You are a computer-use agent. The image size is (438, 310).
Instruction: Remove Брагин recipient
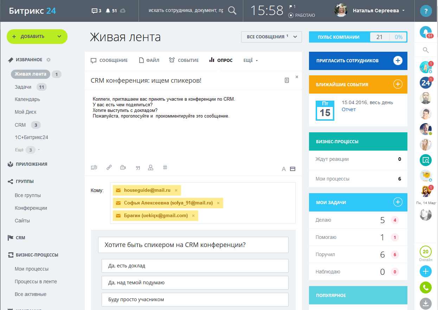pyautogui.click(x=193, y=216)
